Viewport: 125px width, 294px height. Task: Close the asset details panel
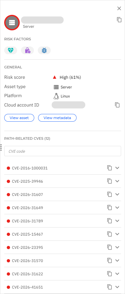pyautogui.click(x=119, y=8)
